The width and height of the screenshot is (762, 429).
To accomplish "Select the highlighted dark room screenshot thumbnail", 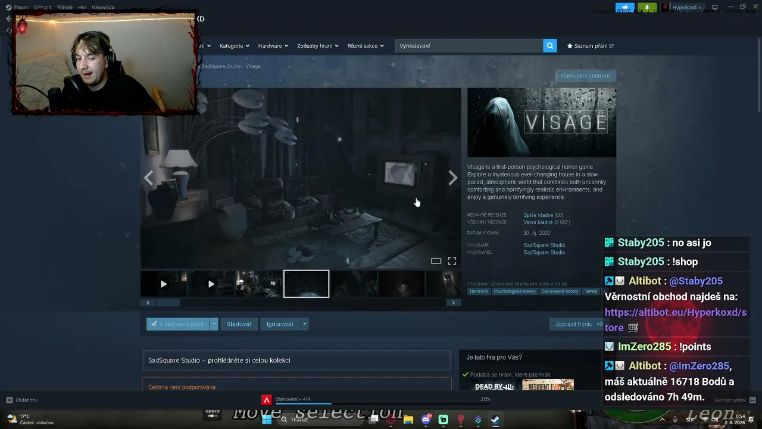I will [306, 284].
